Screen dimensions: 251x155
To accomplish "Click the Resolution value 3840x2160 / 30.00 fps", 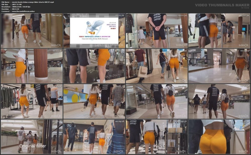I will (21, 7).
